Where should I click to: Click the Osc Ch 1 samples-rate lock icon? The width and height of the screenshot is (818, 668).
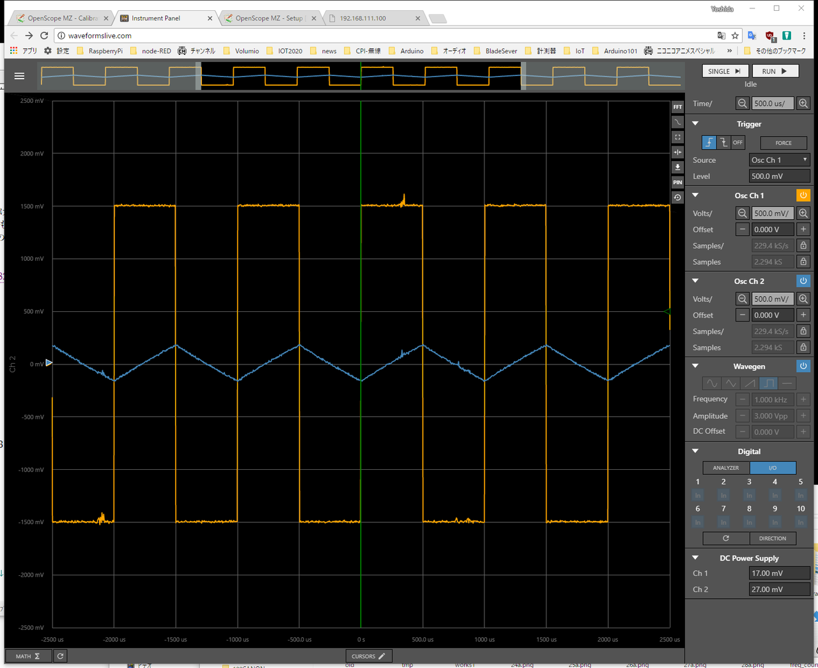[803, 245]
